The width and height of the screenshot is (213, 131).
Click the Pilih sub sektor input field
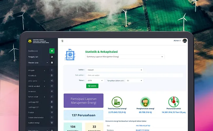pyautogui.click(x=134, y=75)
